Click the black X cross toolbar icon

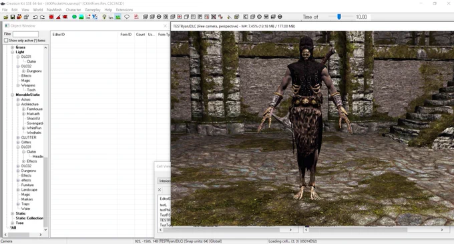[x=214, y=17]
